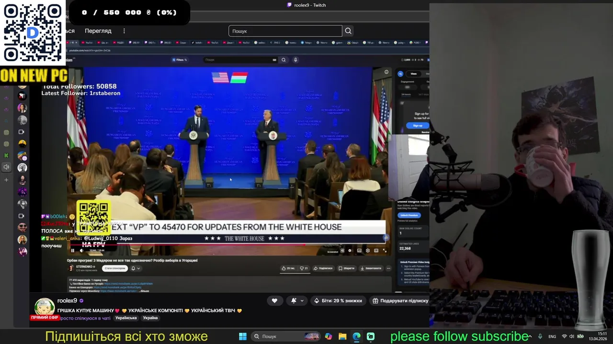613x344 pixels.
Task: Click the YouTube like button 25 тис.
Action: (288, 268)
